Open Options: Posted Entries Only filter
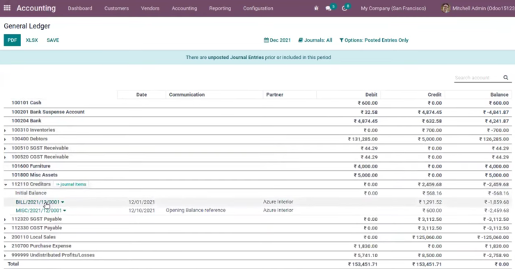Screen dimensions: 515x269 pyautogui.click(x=374, y=40)
